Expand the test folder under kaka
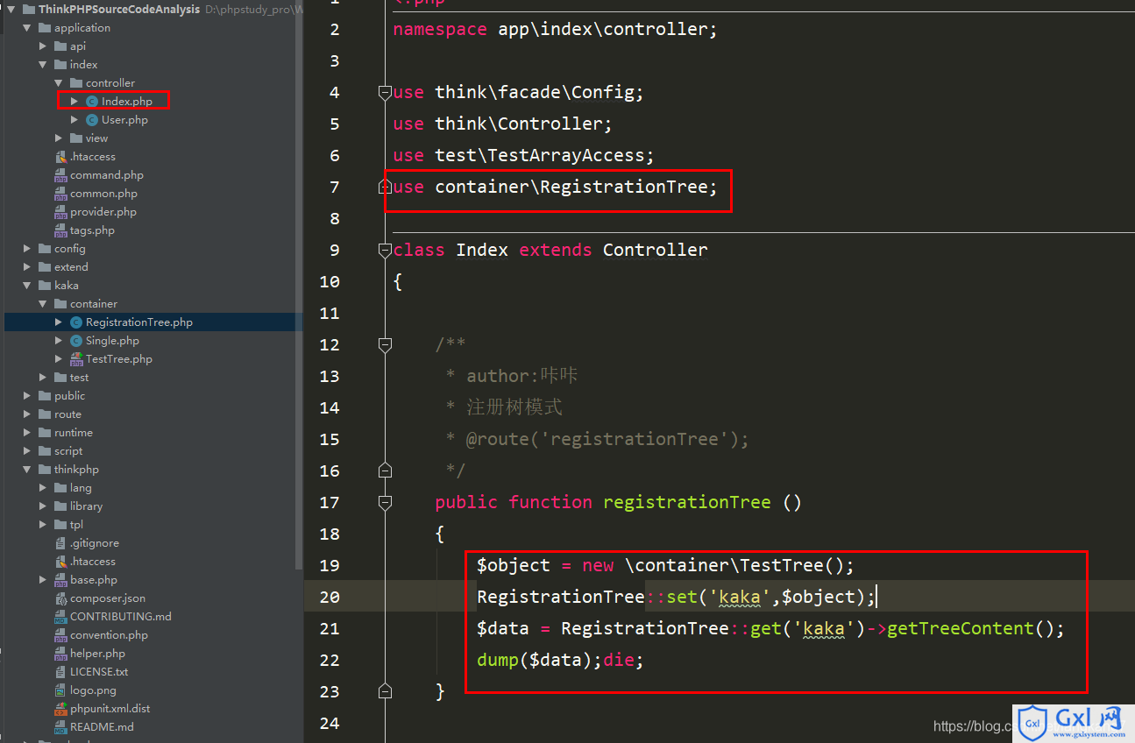This screenshot has height=743, width=1135. click(x=42, y=378)
